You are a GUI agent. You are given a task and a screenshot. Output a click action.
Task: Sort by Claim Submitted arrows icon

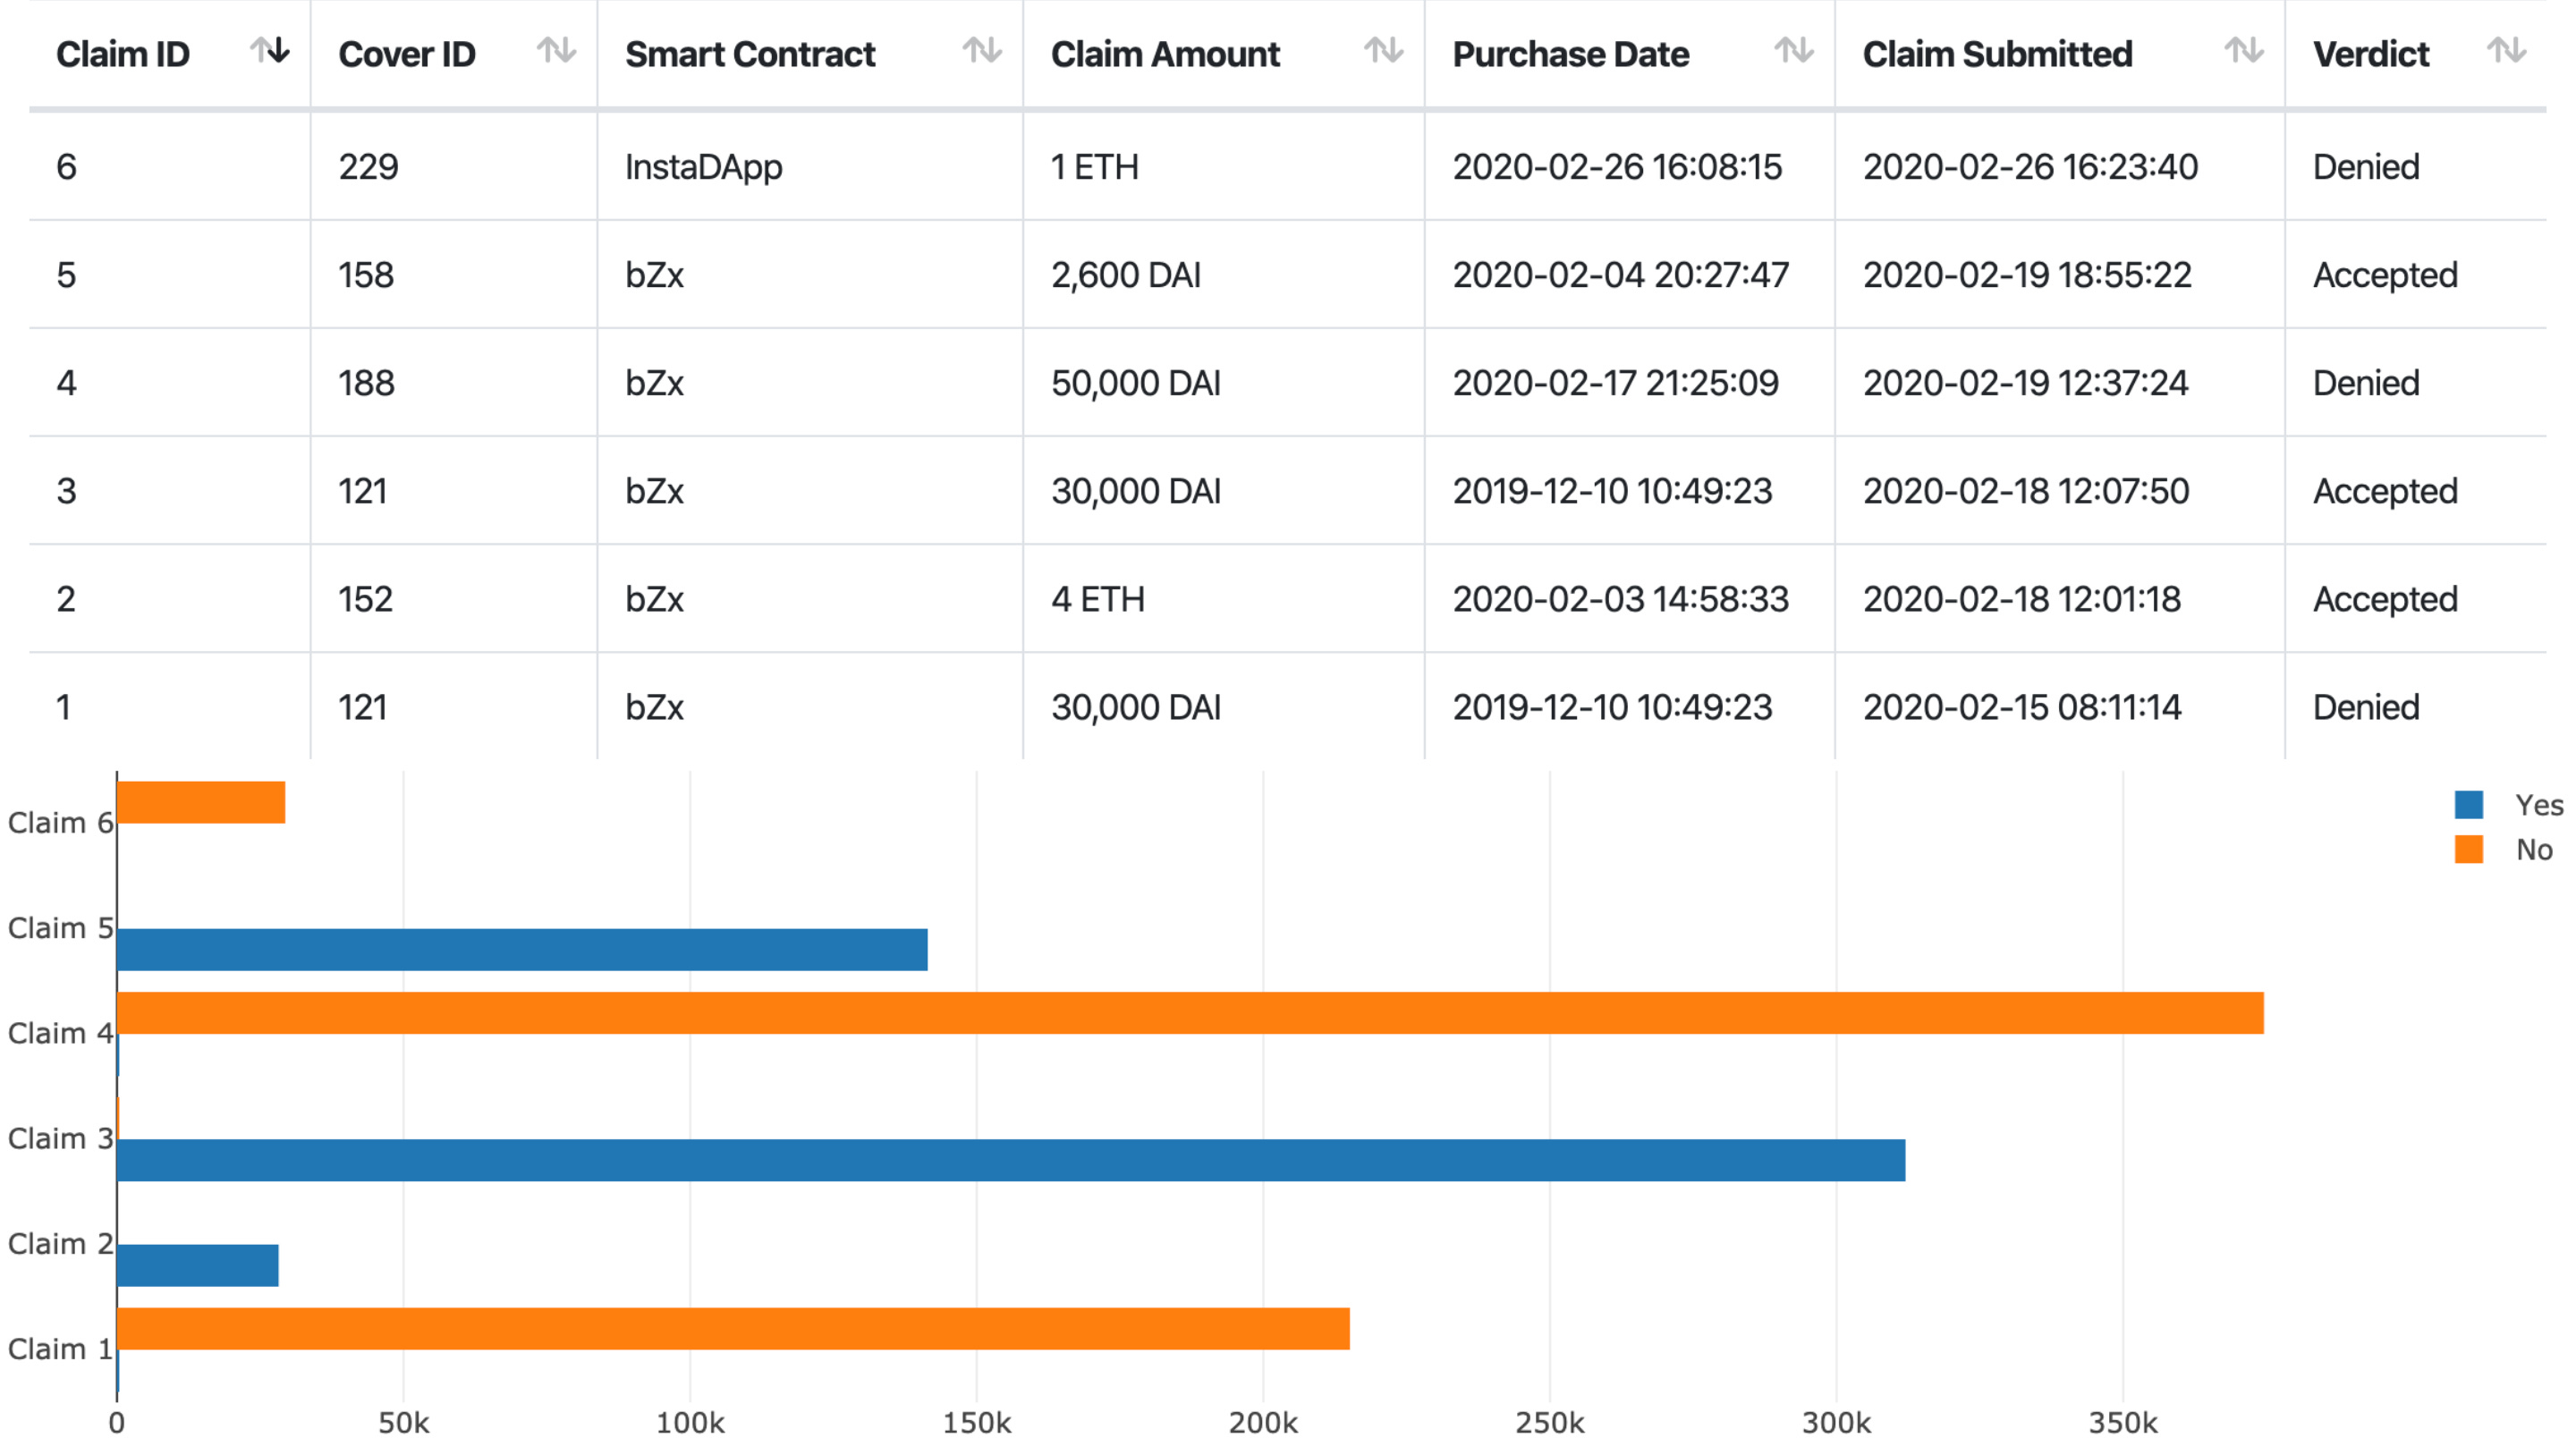(x=2245, y=50)
